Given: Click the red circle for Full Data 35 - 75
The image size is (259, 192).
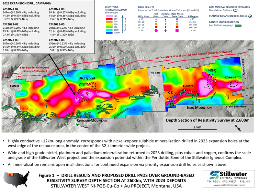Looking at the screenshot, I should pyautogui.click(x=156, y=27).
